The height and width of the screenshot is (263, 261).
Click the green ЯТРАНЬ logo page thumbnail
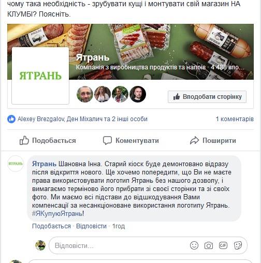pos(40,76)
